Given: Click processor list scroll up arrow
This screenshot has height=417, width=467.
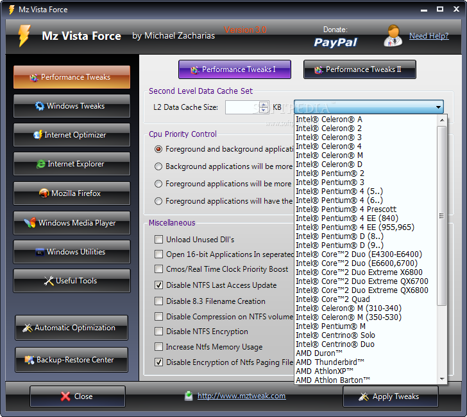Looking at the screenshot, I should pyautogui.click(x=442, y=120).
